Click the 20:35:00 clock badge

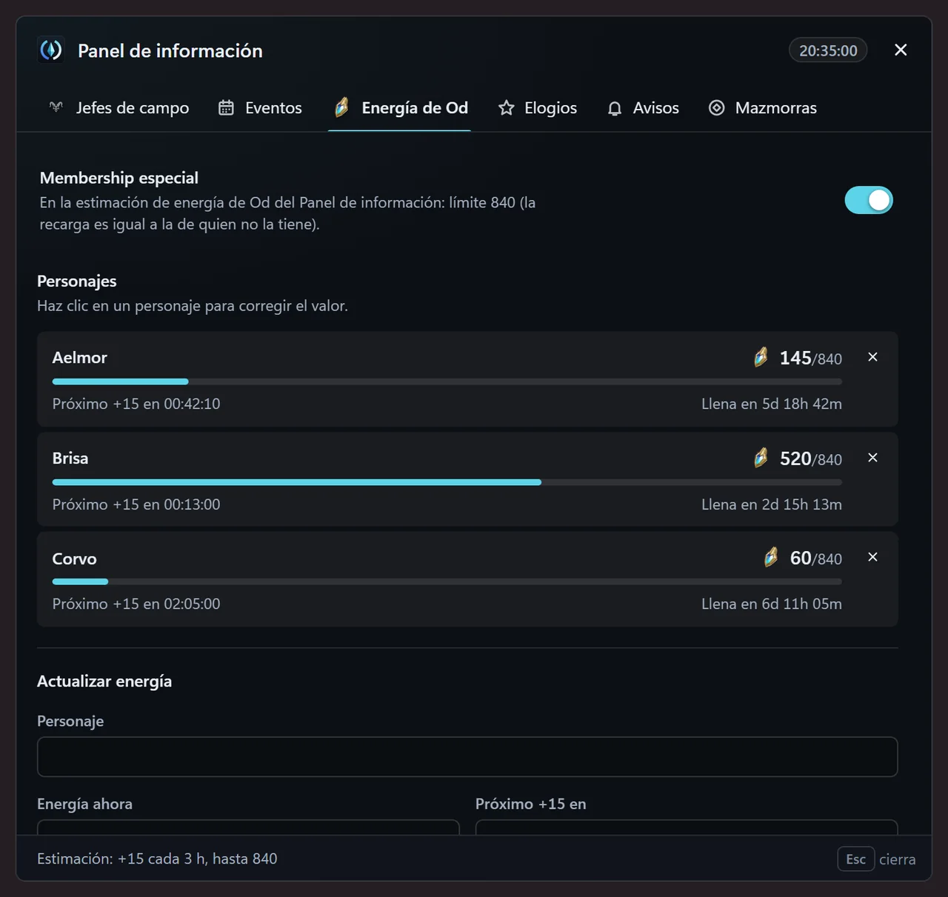828,50
